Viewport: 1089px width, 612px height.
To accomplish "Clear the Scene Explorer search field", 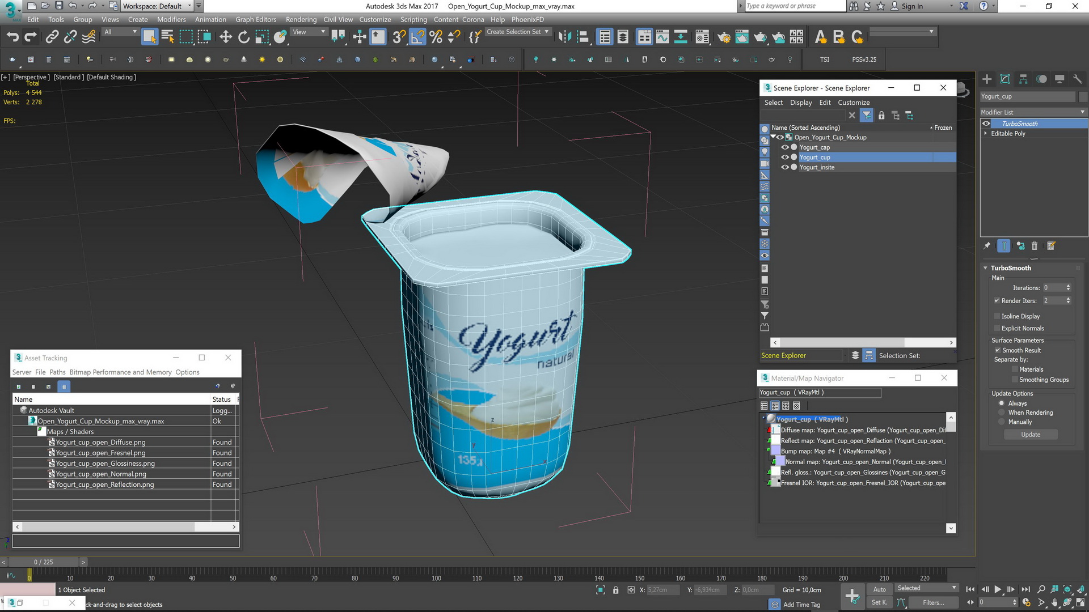I will [x=852, y=116].
